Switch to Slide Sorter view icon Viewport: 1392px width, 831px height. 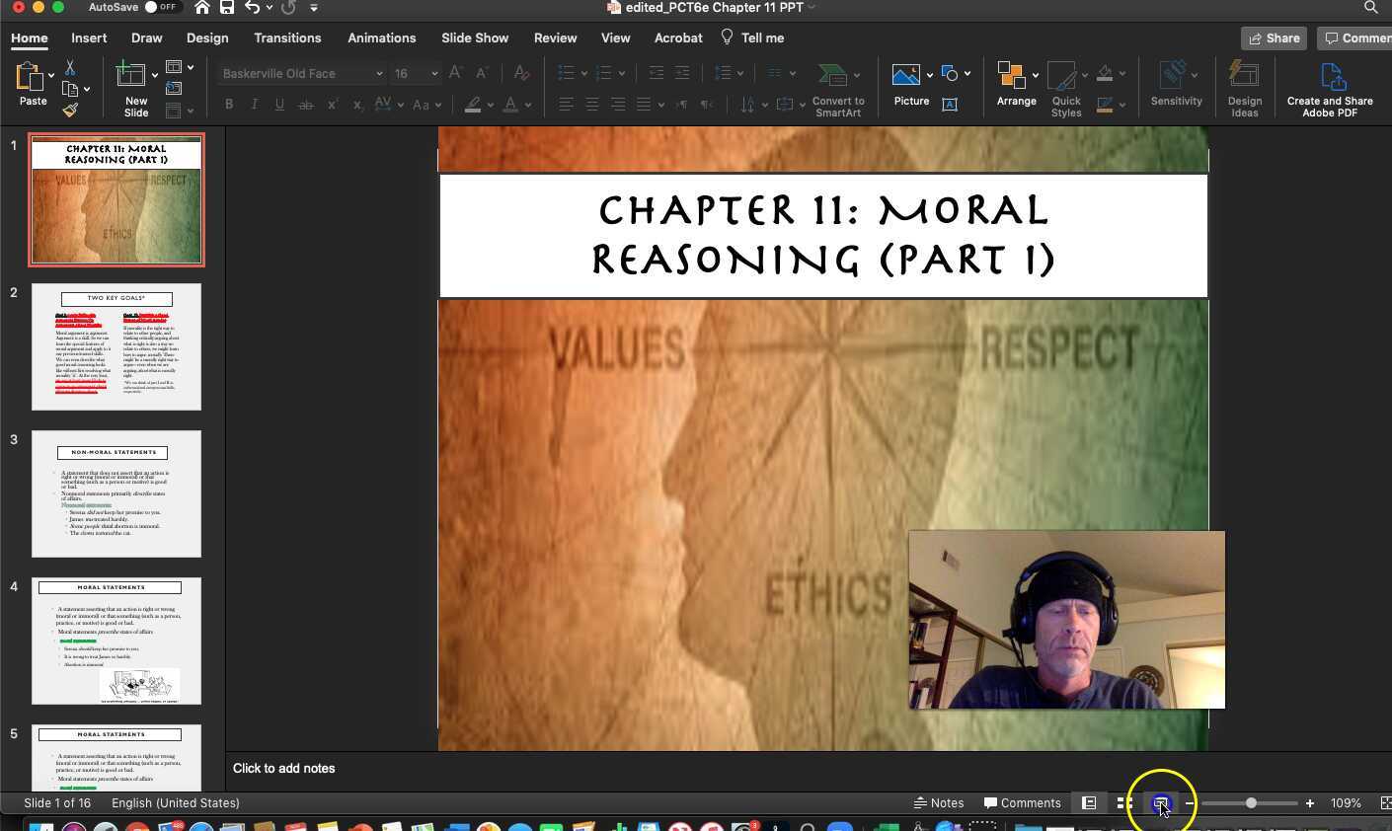pyautogui.click(x=1124, y=803)
